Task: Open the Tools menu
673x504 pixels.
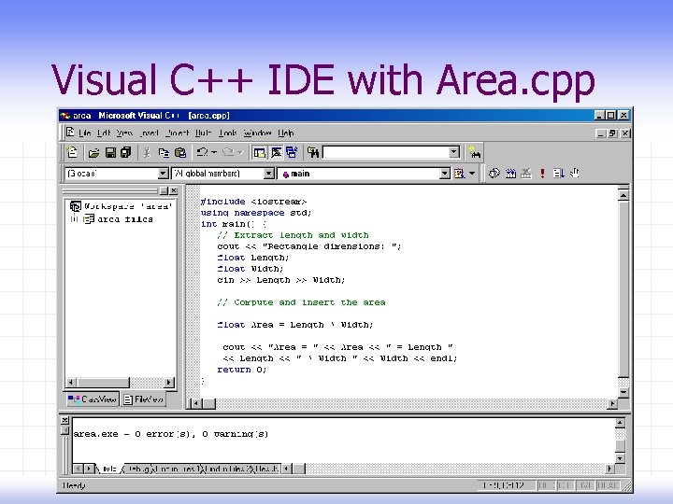Action: click(x=228, y=133)
